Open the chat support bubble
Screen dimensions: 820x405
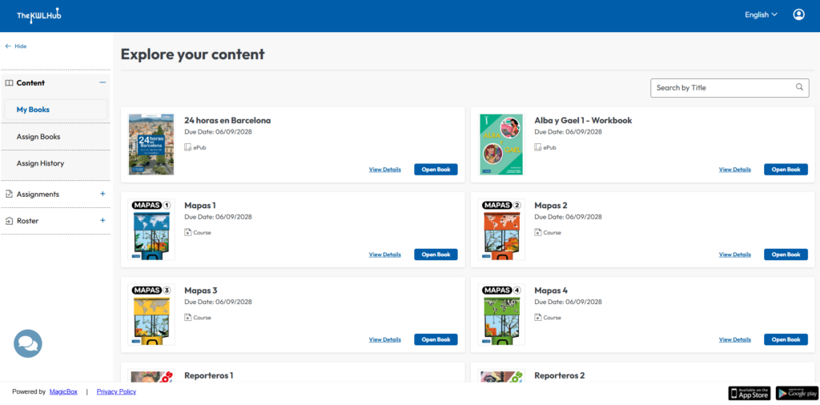coord(28,343)
